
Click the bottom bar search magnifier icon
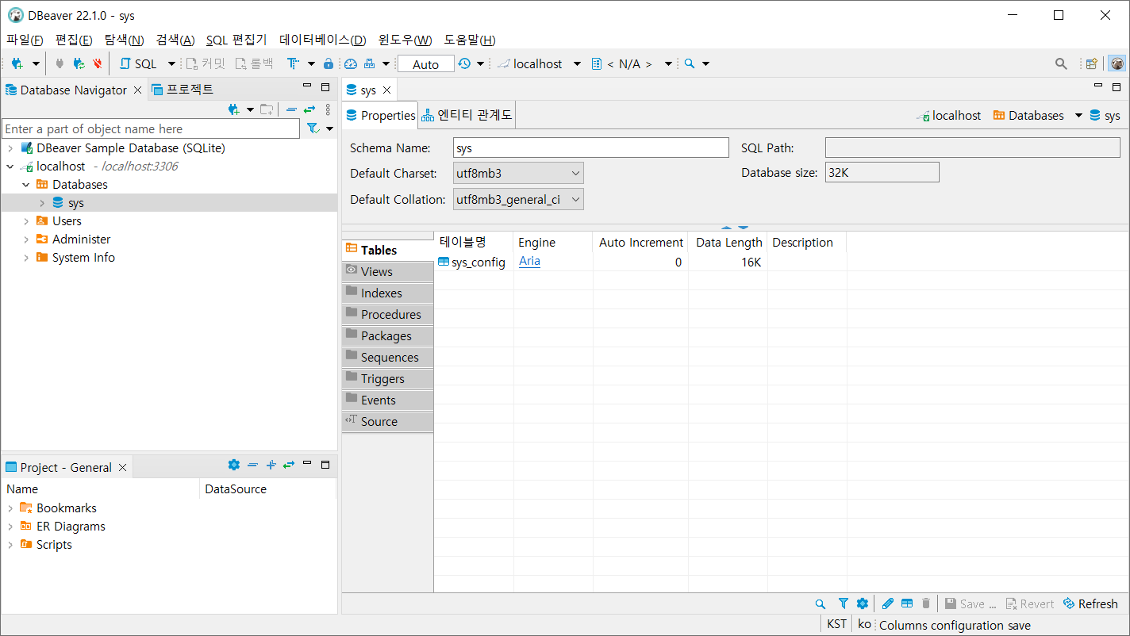[x=821, y=603]
